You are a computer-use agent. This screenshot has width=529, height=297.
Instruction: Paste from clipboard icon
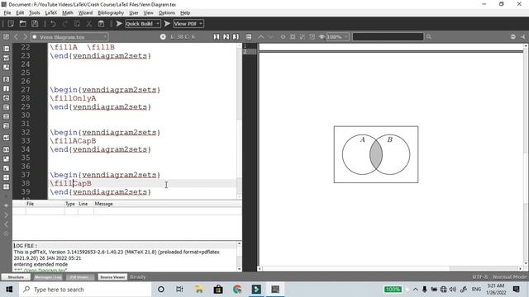pos(101,24)
